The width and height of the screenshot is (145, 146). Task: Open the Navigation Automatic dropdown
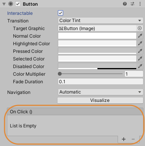pos(100,92)
